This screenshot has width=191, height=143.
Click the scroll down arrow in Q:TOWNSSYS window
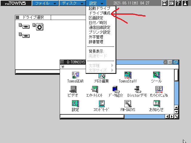point(176,112)
